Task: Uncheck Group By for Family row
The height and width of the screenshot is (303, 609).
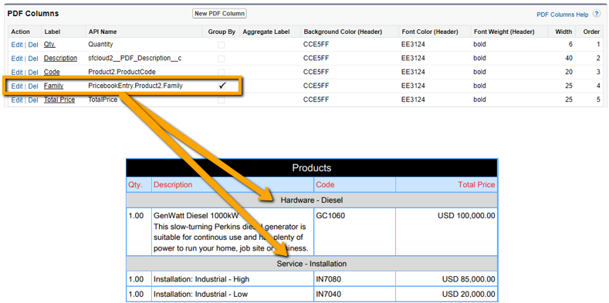Action: coord(222,86)
